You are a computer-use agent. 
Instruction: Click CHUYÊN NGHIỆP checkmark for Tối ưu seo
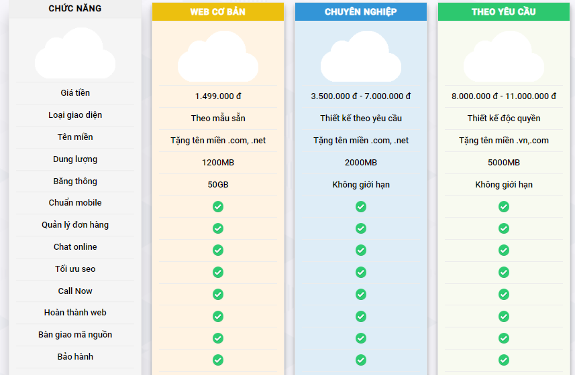pos(361,273)
